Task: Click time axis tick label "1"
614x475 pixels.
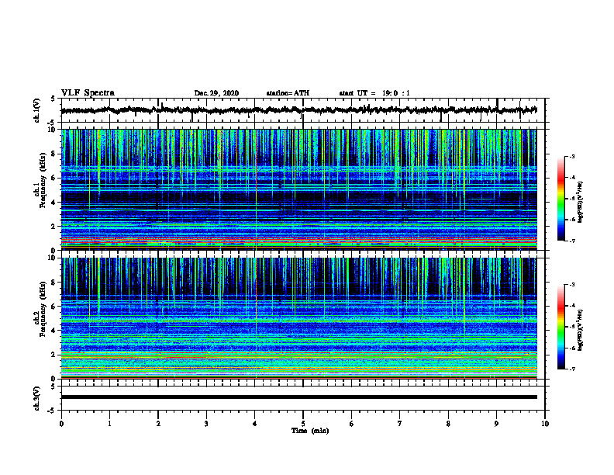Action: (x=109, y=424)
